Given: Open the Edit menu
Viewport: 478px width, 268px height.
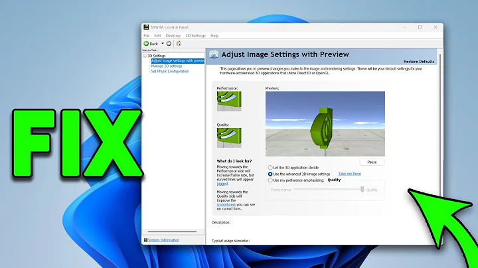Looking at the screenshot, I should tap(157, 36).
